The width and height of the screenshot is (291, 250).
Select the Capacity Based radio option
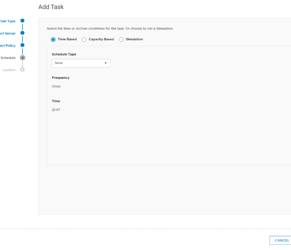(84, 39)
